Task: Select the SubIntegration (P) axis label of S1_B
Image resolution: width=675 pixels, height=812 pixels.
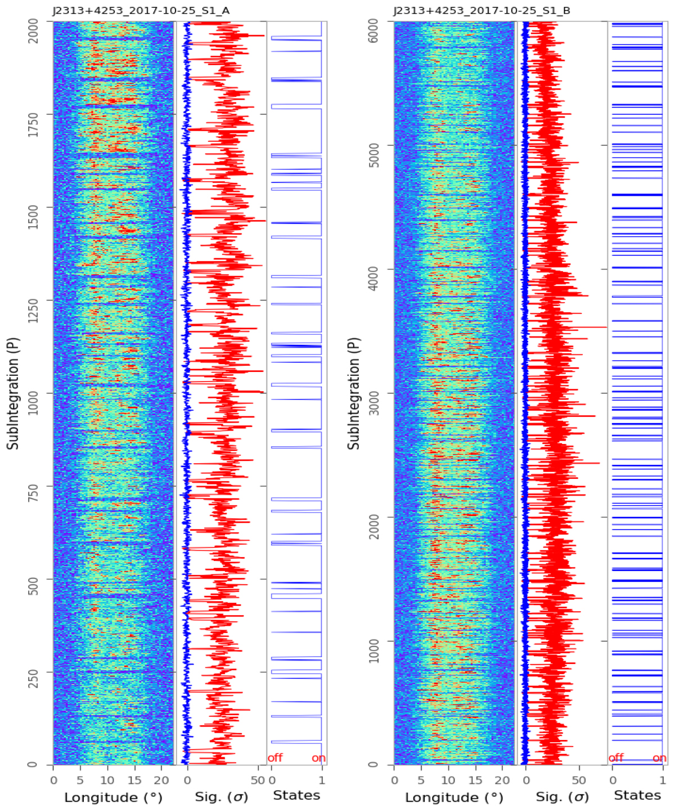Action: tap(353, 393)
